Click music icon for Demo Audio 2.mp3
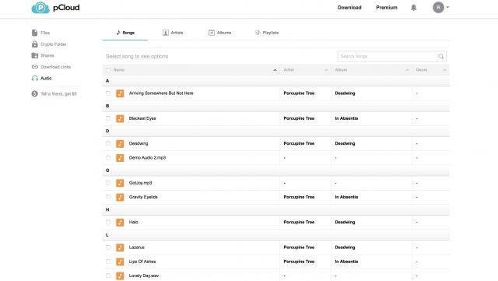 120,158
